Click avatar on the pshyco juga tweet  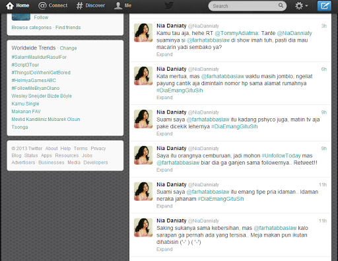(x=143, y=119)
